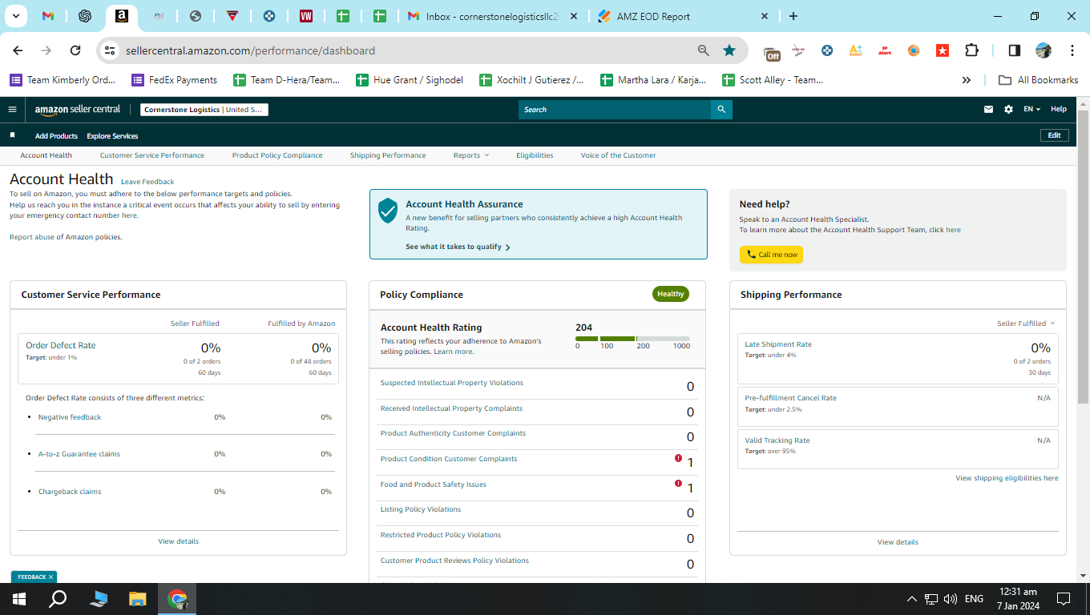The width and height of the screenshot is (1090, 615).
Task: Expand the Reports dropdown menu
Action: coord(470,155)
